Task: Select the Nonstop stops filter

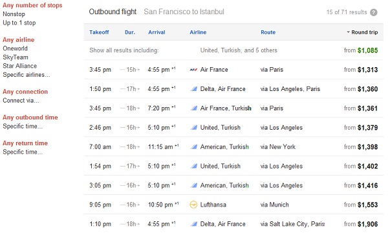Action: 14,14
